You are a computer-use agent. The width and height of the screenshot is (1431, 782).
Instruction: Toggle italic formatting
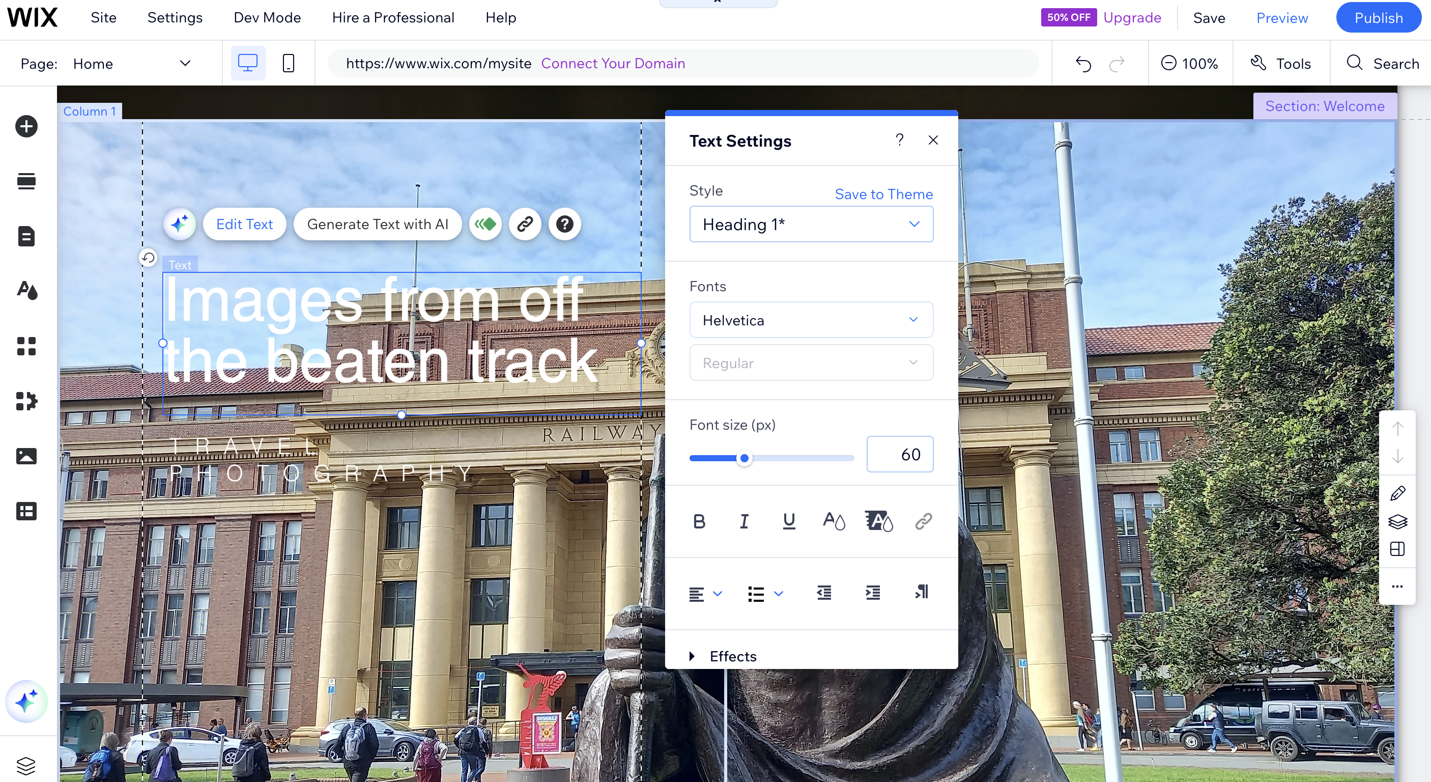[744, 521]
